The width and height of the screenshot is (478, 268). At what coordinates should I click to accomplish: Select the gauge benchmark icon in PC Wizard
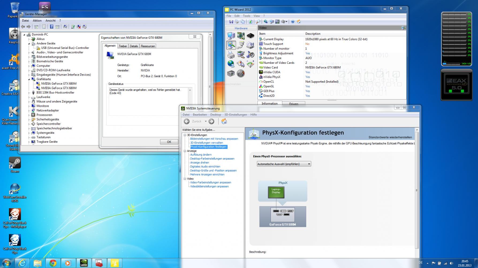[x=241, y=73]
